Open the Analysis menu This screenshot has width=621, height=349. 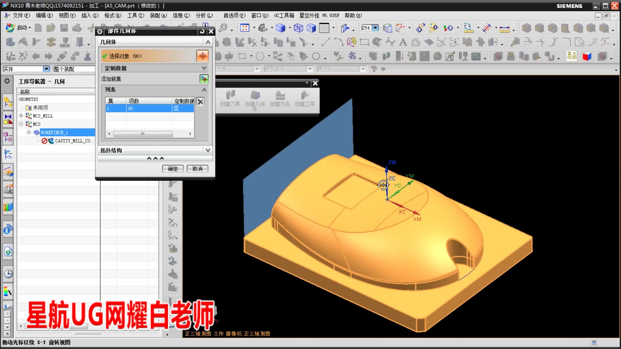point(204,16)
